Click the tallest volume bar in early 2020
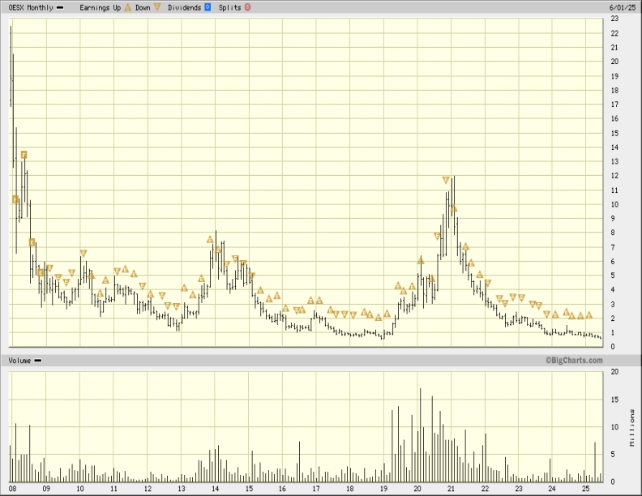 point(421,435)
